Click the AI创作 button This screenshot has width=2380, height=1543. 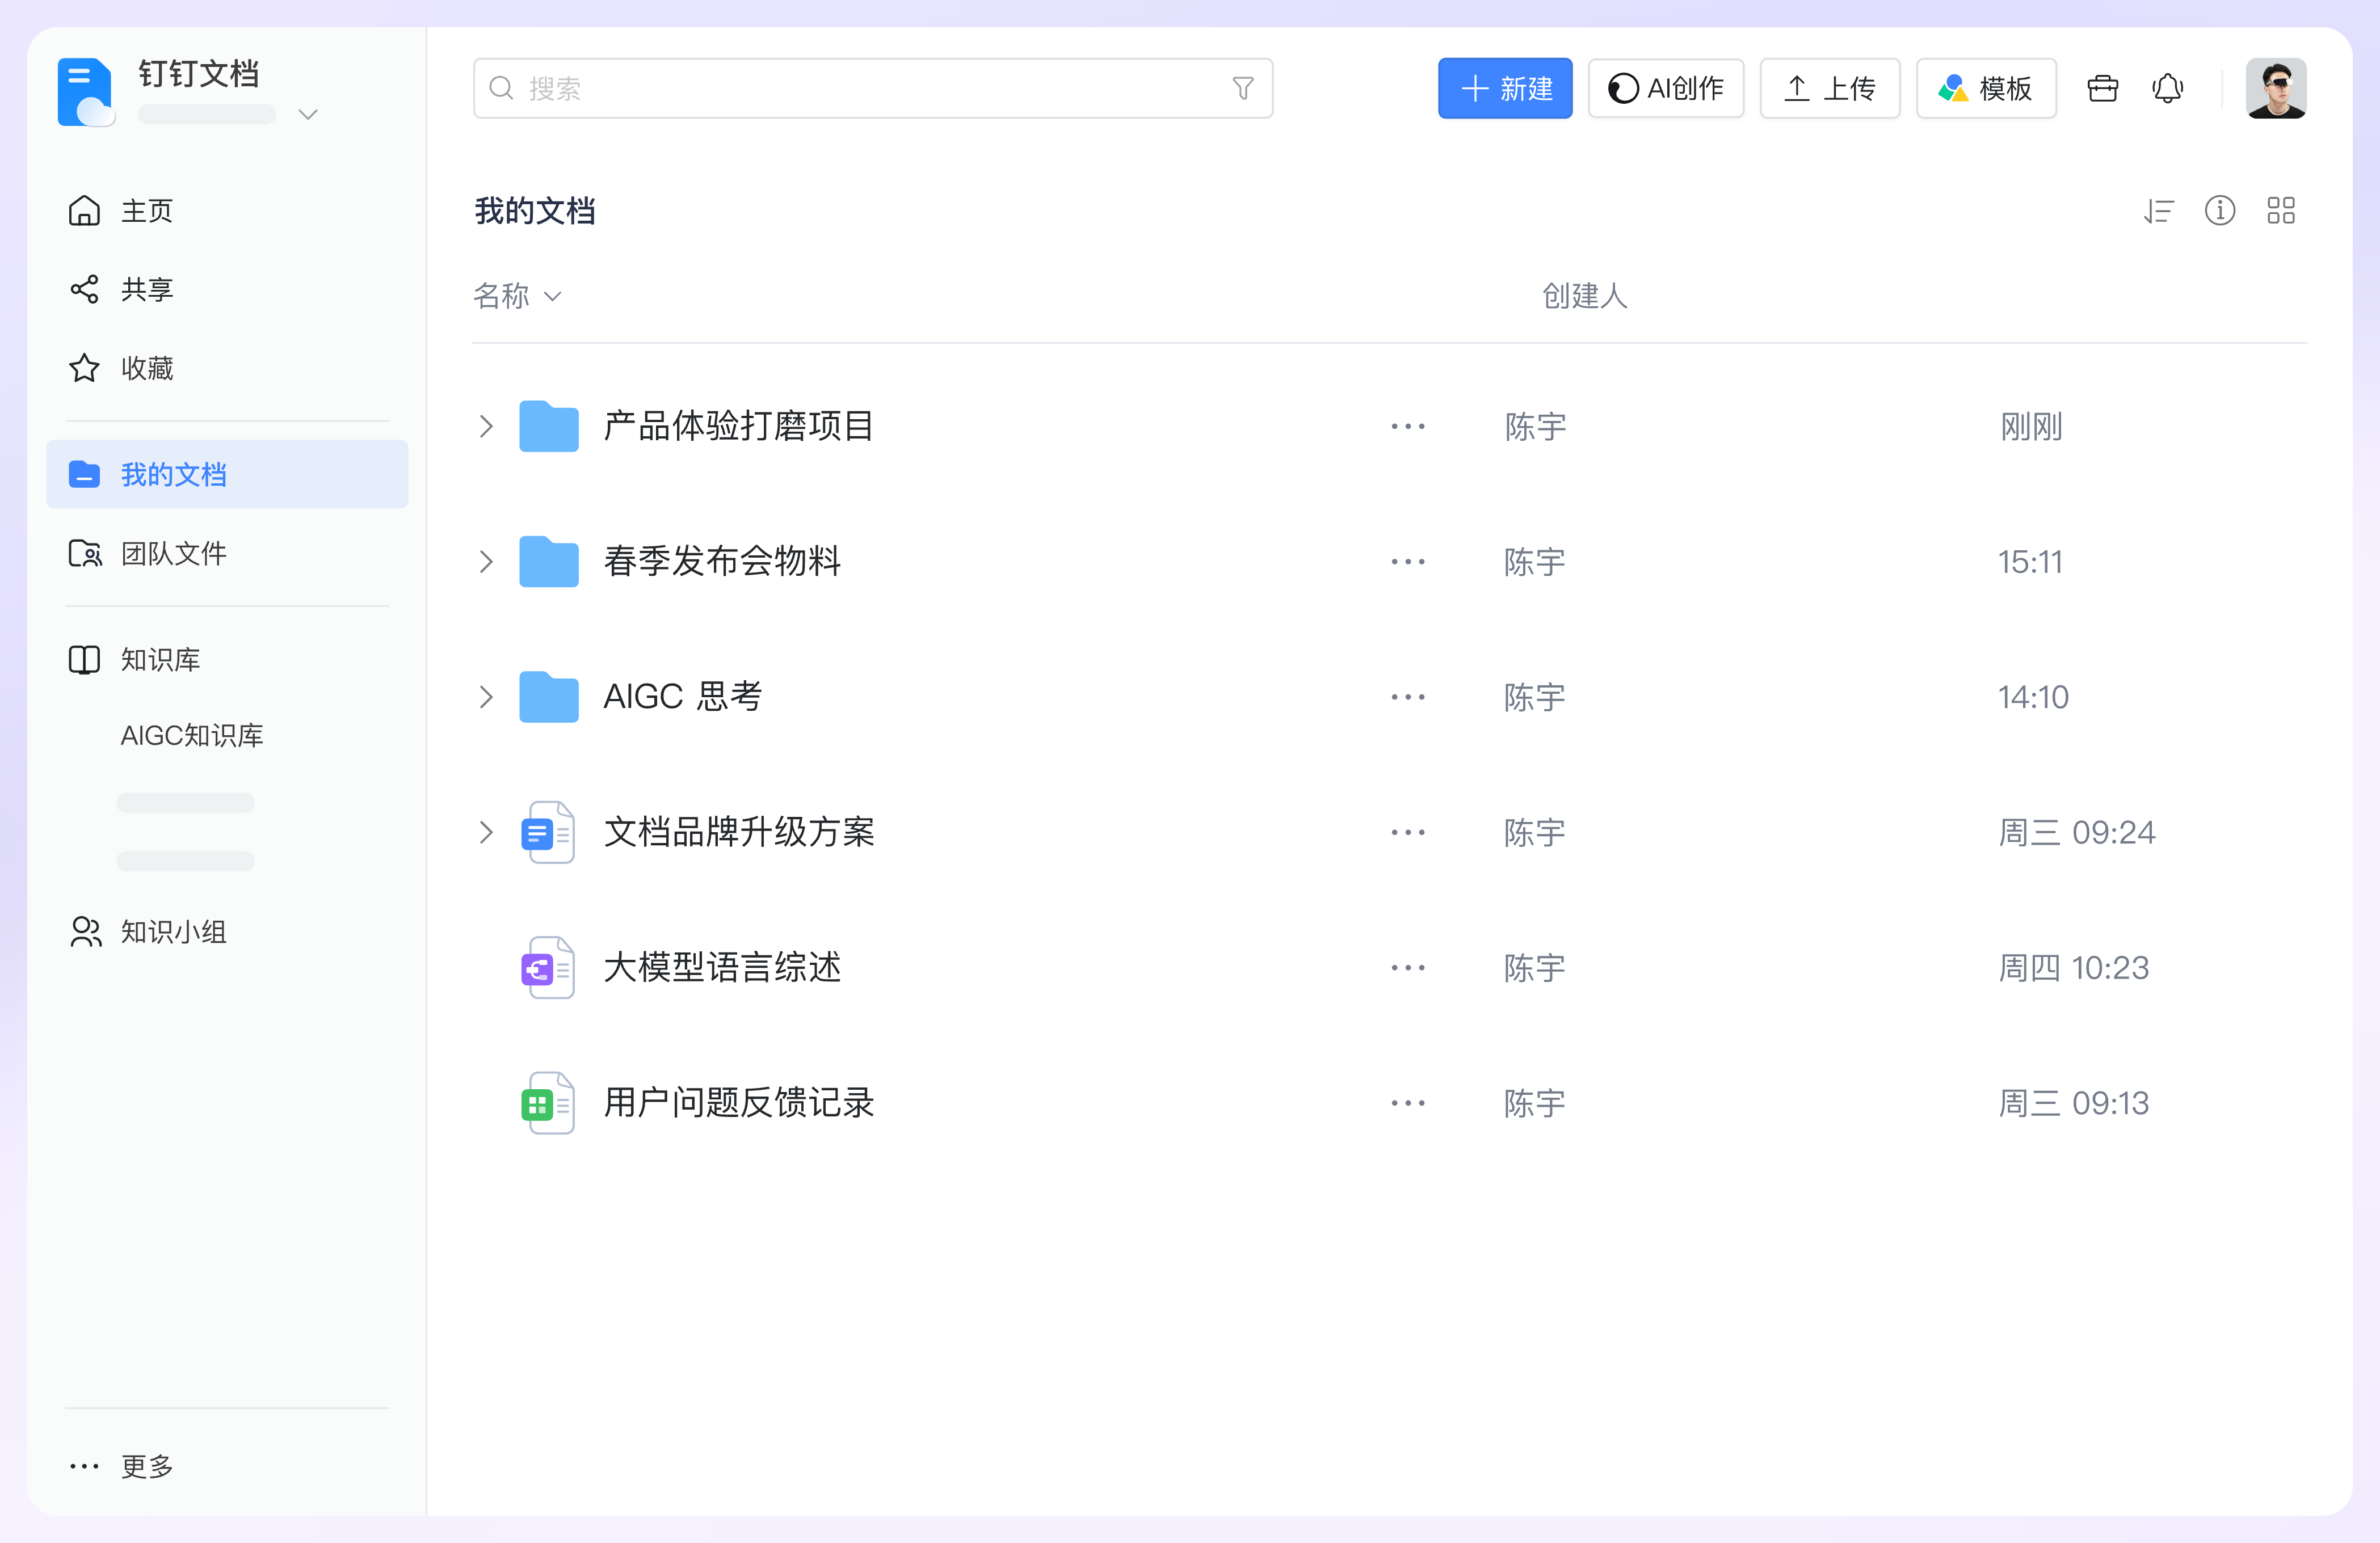click(1665, 89)
